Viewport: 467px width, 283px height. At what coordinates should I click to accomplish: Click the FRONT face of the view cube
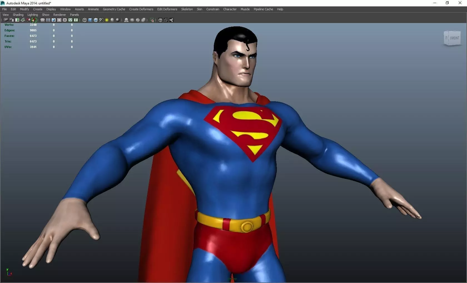tap(454, 38)
